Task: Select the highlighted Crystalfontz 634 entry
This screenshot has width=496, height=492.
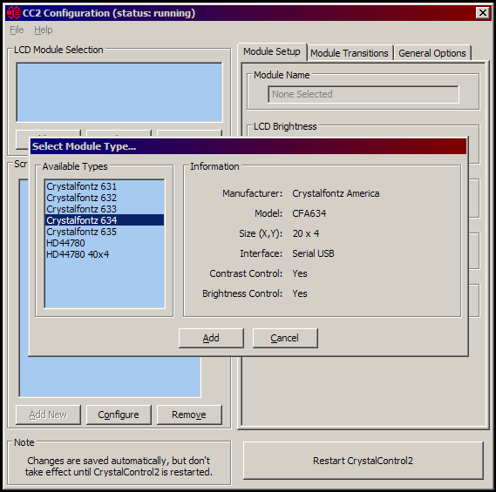Action: click(x=105, y=220)
